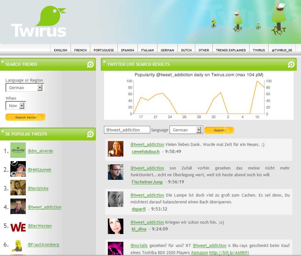Screen dimensions: 301x256
Task: Click @tweet_addiction mention in cewefotobuch tweet
Action: 147,145
